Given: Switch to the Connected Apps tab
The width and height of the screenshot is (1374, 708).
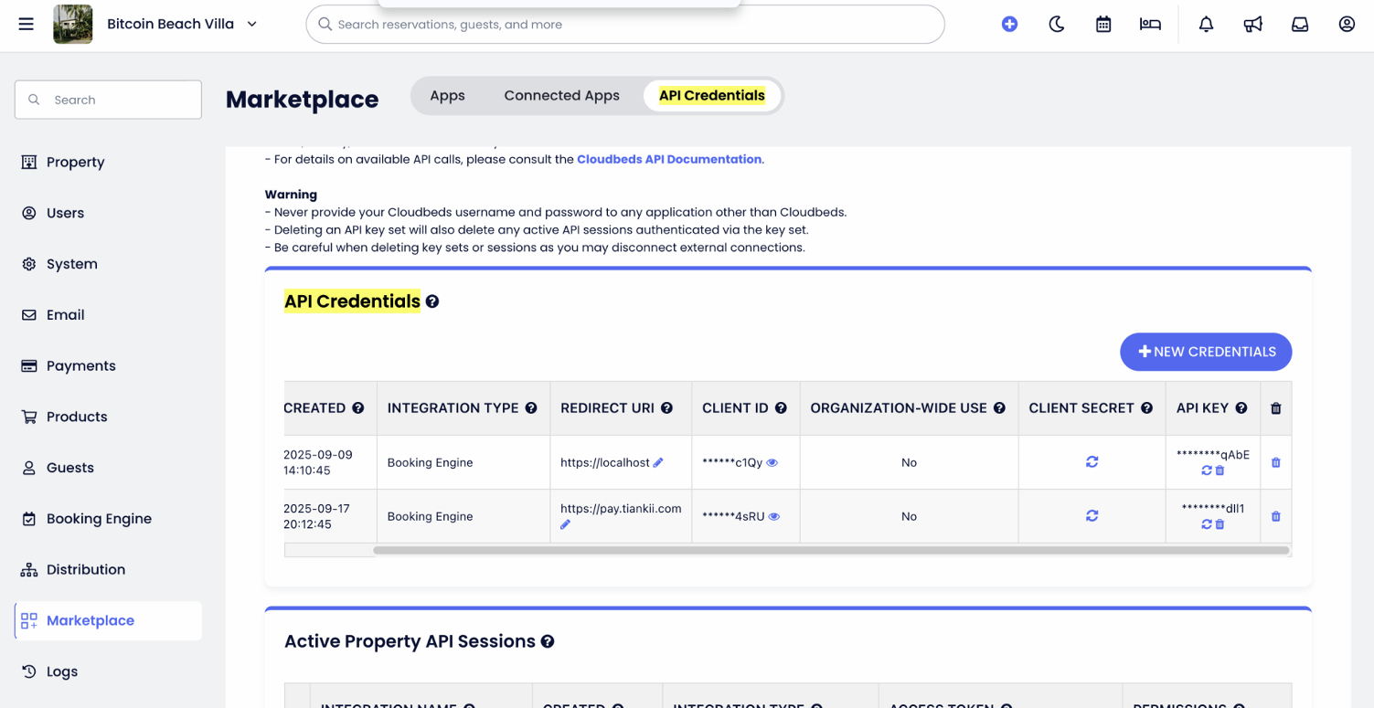Looking at the screenshot, I should (561, 96).
